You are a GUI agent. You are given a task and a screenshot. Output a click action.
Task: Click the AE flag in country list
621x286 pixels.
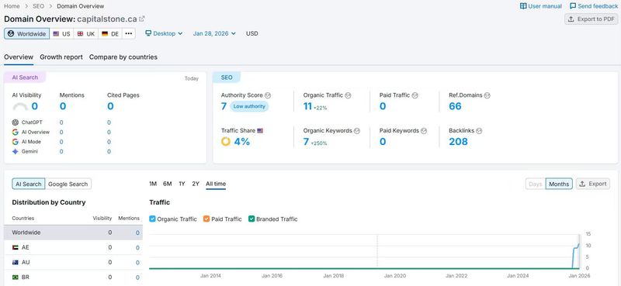pos(16,247)
